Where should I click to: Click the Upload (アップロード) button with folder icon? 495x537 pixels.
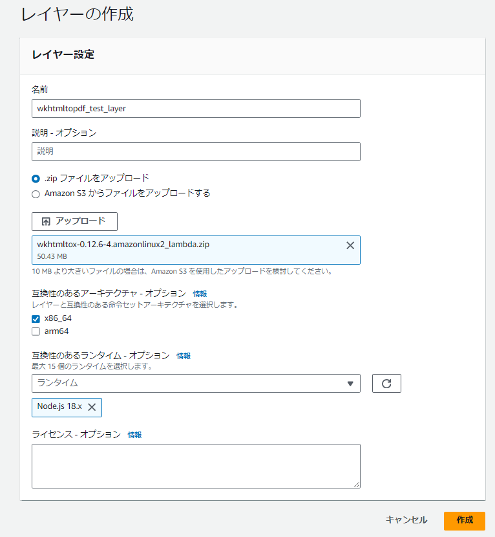click(x=74, y=221)
